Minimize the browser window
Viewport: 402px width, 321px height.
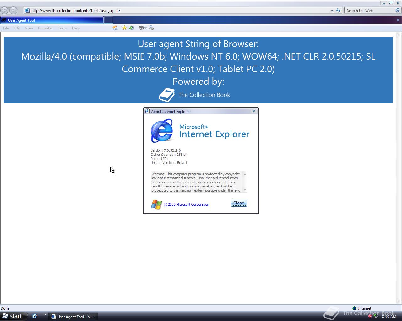pyautogui.click(x=384, y=3)
